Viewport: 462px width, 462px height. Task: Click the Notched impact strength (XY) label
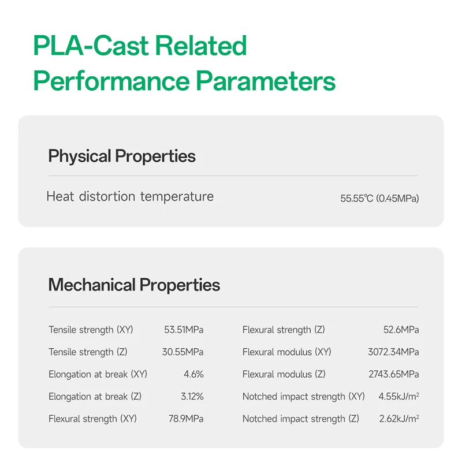[x=304, y=397]
